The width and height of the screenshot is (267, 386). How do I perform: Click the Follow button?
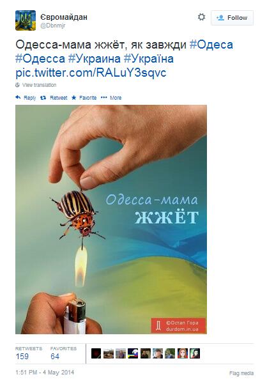point(232,18)
